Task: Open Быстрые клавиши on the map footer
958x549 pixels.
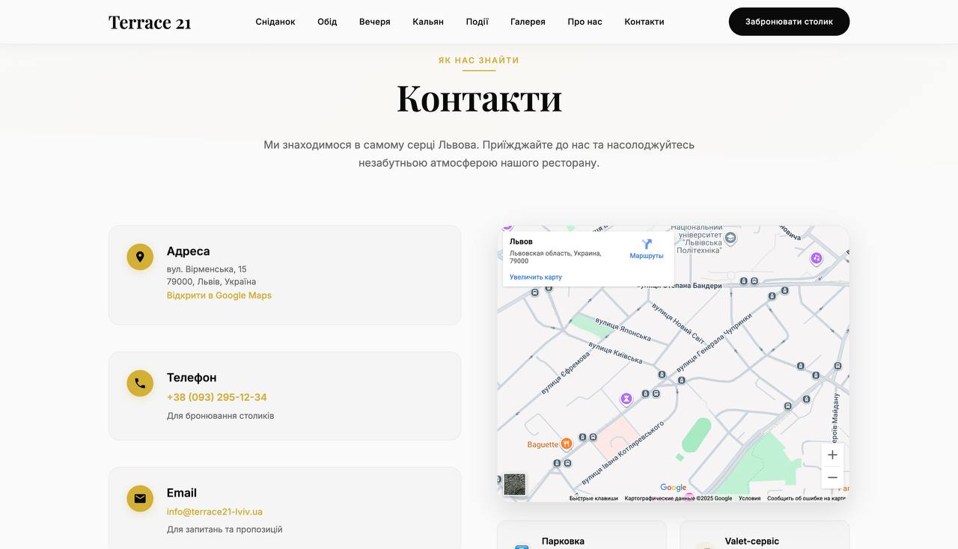Action: (594, 498)
